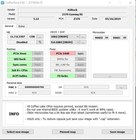The width and height of the screenshot is (136, 140).
Task: Click the PCIe Xeon green status label
Action: [x=20, y=54]
